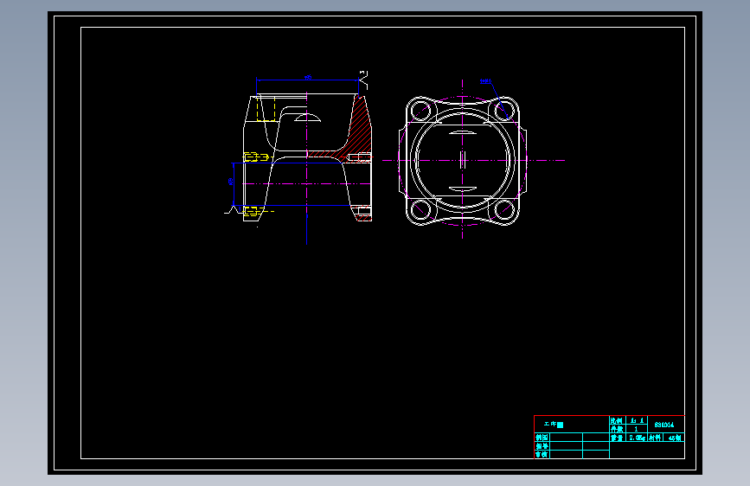The height and width of the screenshot is (486, 750).
Task: Click the drawing name text in title block
Action: (x=554, y=425)
